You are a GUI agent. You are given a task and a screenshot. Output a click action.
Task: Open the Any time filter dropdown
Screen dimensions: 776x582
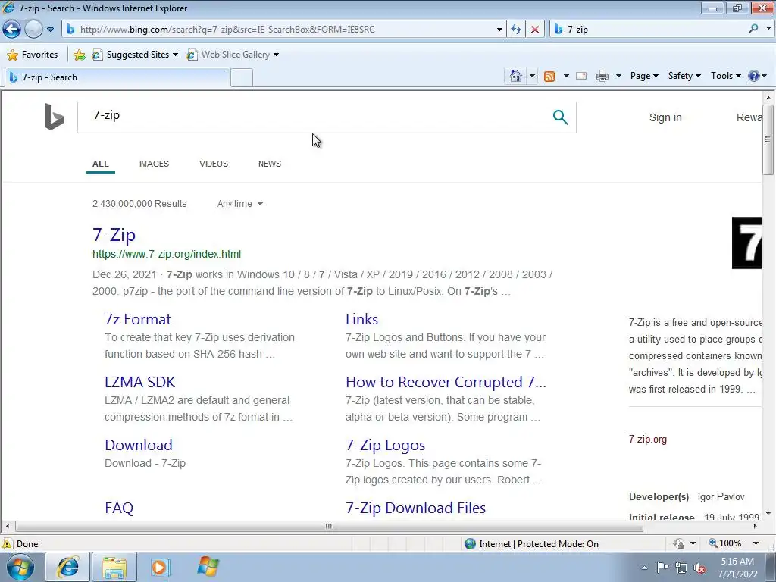pyautogui.click(x=240, y=204)
